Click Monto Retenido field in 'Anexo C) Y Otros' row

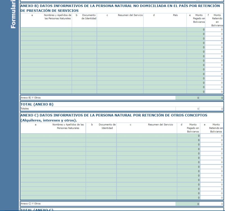pyautogui.click(x=211, y=204)
